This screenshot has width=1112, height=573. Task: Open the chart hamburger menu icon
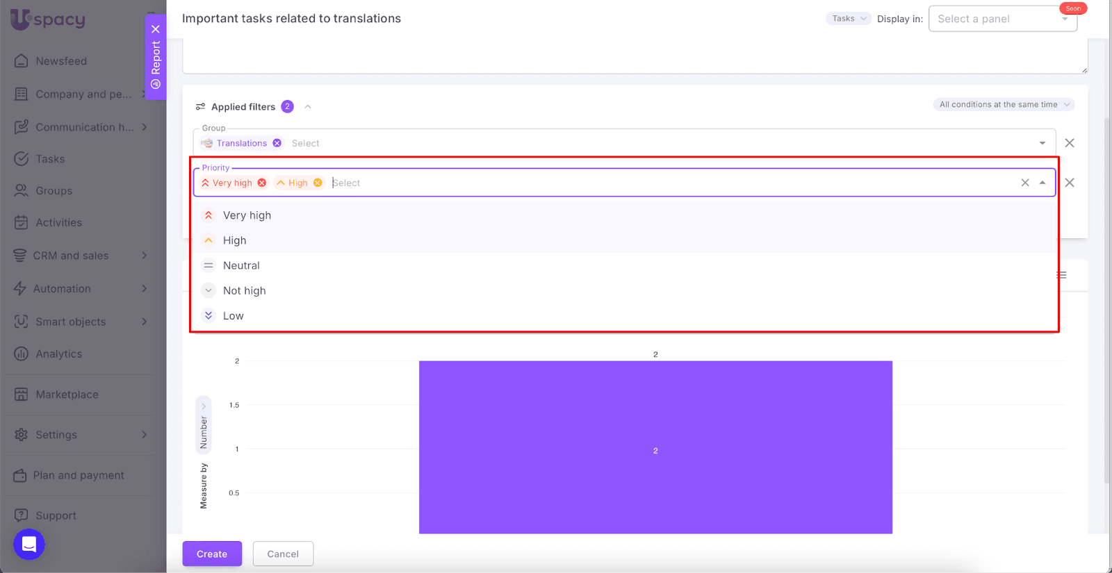pyautogui.click(x=1062, y=275)
